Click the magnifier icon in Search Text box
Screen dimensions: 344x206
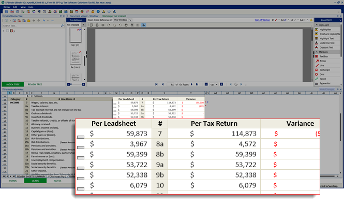pos(62,26)
